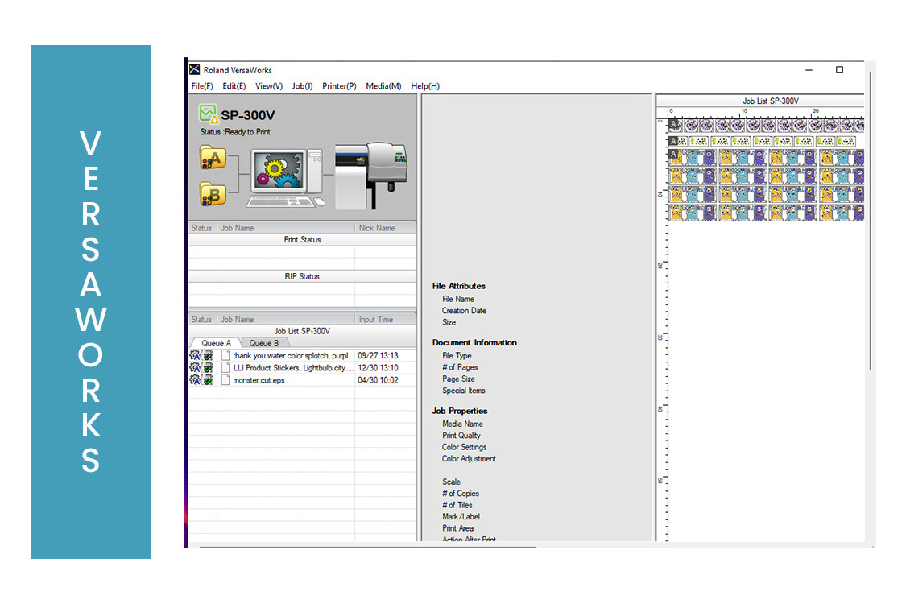This screenshot has width=906, height=604.
Task: Click the green check icon for thank you job
Action: (x=208, y=355)
